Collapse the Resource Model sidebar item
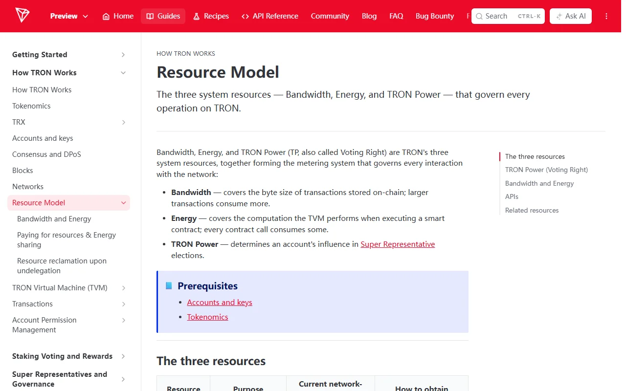Viewport: 626px width, 391px height. click(124, 203)
